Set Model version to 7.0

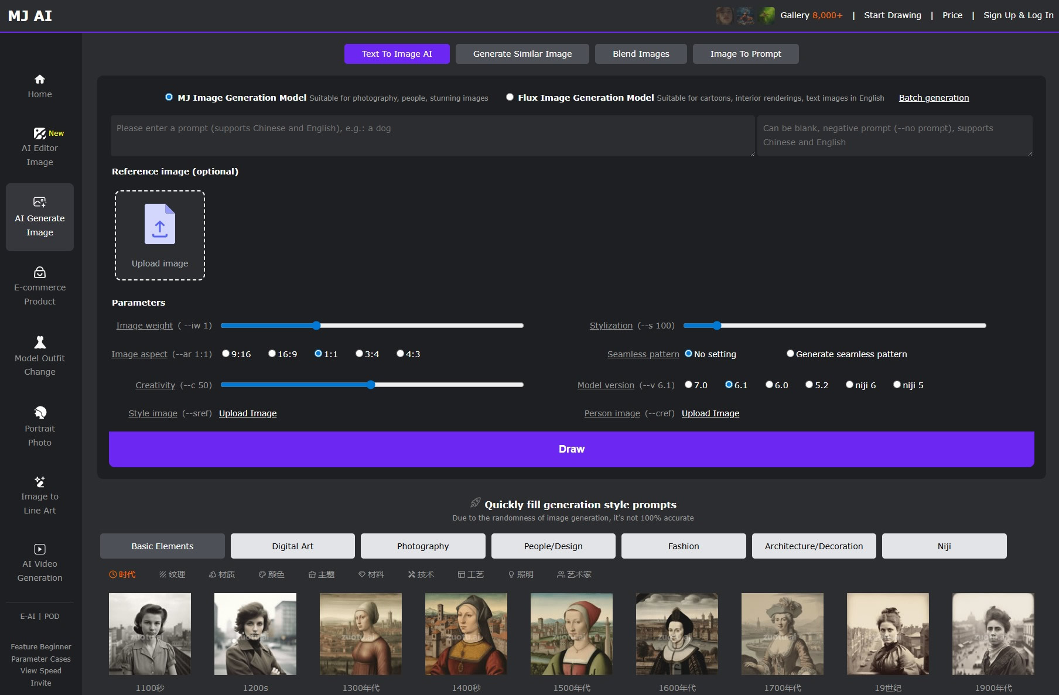pos(689,385)
